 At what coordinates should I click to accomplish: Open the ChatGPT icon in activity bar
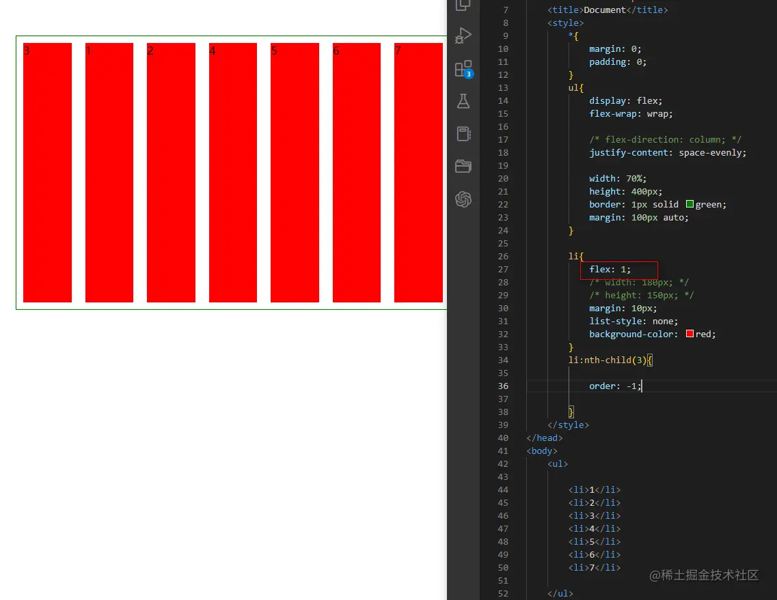463,199
